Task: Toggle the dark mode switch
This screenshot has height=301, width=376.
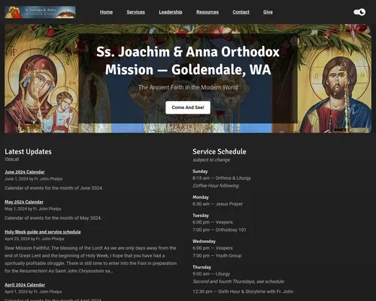Action: [359, 12]
